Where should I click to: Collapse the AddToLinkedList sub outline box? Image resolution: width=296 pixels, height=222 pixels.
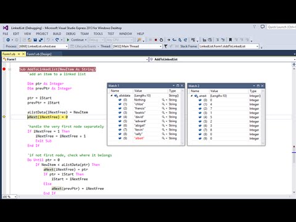click(10, 69)
